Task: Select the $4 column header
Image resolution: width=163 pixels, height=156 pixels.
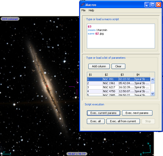Action: [x=142, y=75]
